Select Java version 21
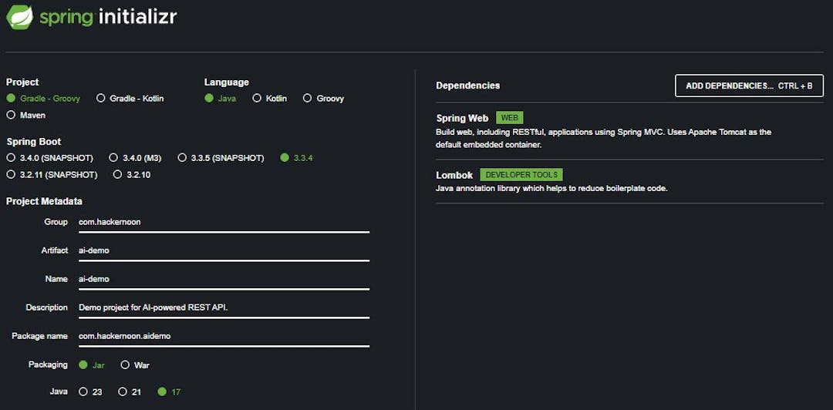 pyautogui.click(x=123, y=392)
